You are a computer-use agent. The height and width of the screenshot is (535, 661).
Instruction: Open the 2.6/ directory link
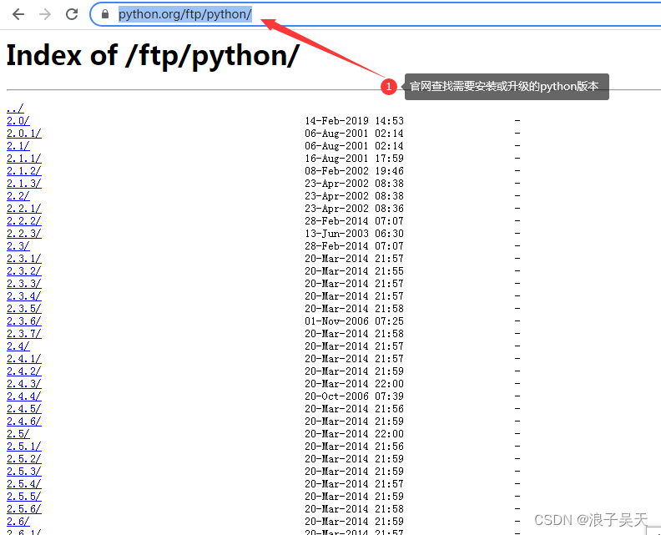18,521
